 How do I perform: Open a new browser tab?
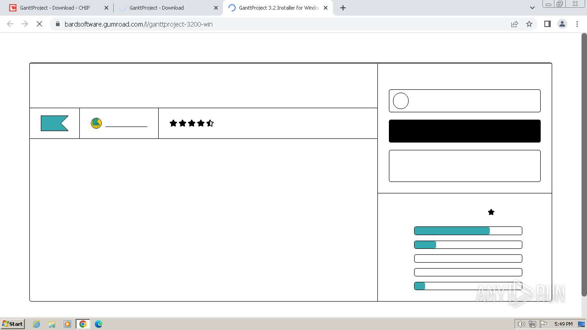(x=343, y=8)
